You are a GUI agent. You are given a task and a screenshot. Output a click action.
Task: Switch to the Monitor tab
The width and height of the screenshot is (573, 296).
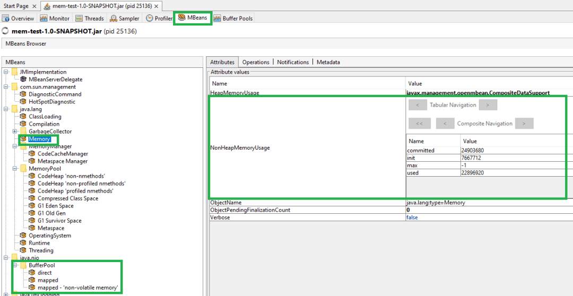(55, 18)
